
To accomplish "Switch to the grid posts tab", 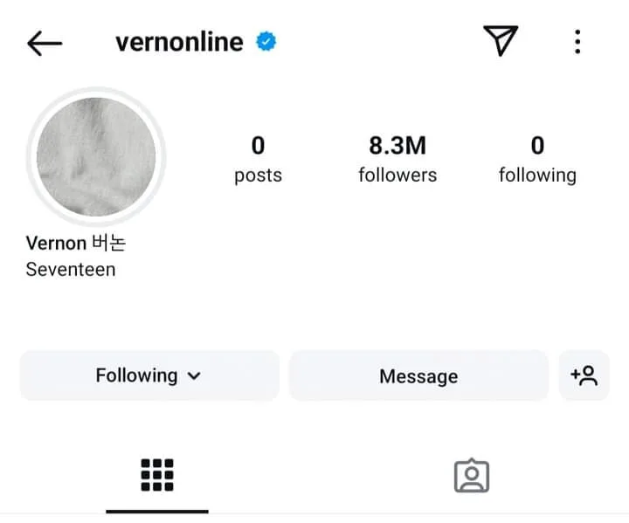I will click(x=157, y=475).
